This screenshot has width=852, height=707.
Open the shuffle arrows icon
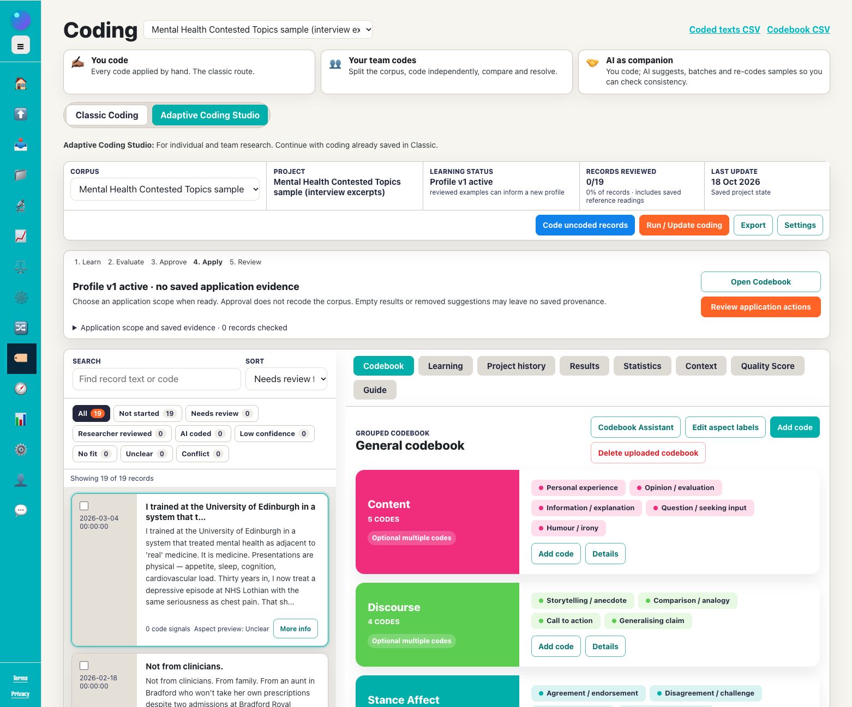[x=21, y=328]
